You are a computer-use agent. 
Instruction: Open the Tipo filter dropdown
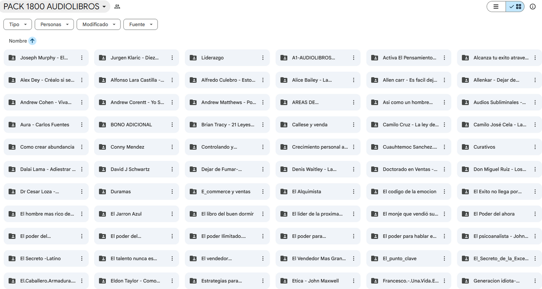pos(18,24)
